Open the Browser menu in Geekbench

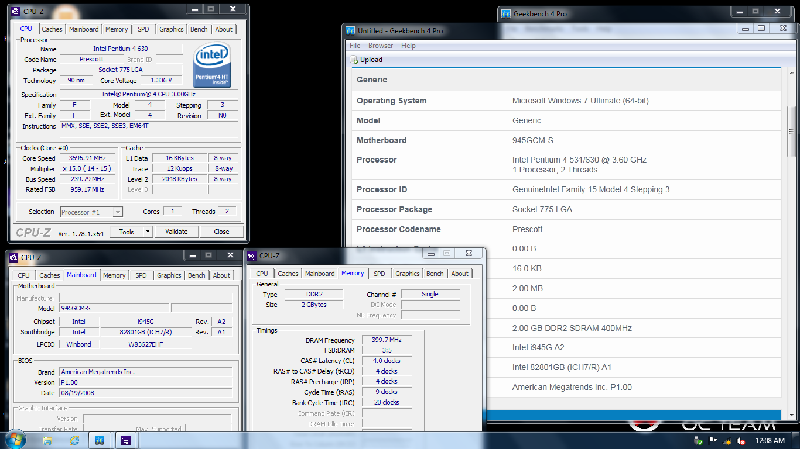pyautogui.click(x=381, y=46)
